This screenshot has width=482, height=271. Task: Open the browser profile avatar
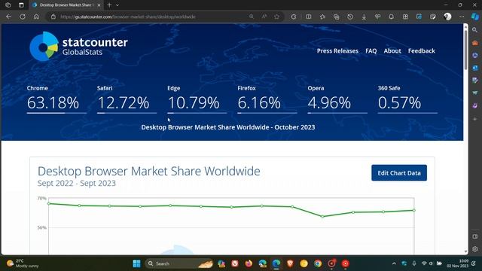447,17
